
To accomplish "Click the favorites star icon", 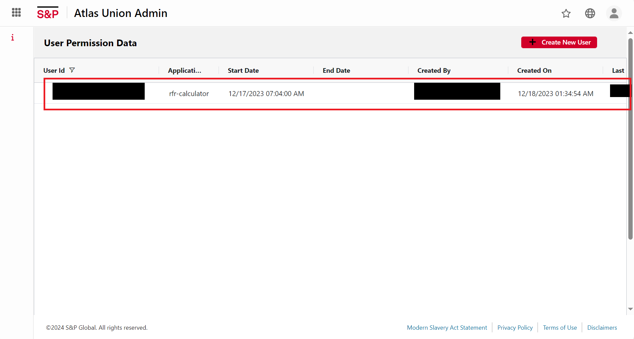I will 566,13.
